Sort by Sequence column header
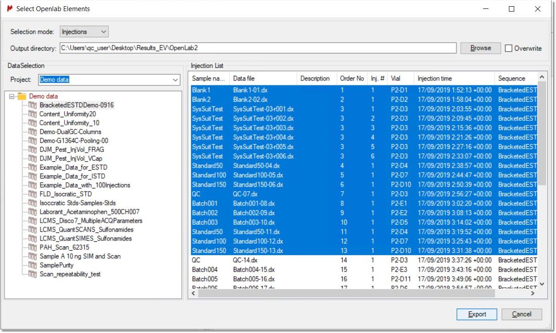The height and width of the screenshot is (333, 556). (516, 79)
